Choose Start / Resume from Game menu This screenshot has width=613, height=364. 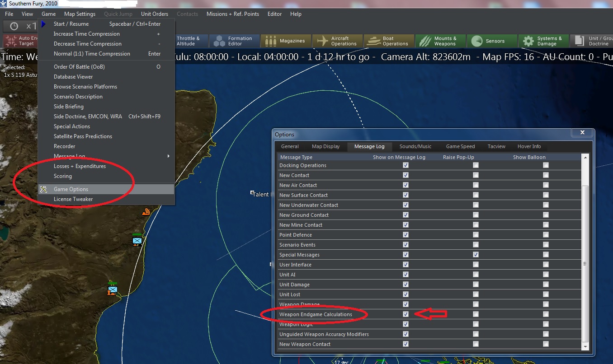[x=106, y=24]
